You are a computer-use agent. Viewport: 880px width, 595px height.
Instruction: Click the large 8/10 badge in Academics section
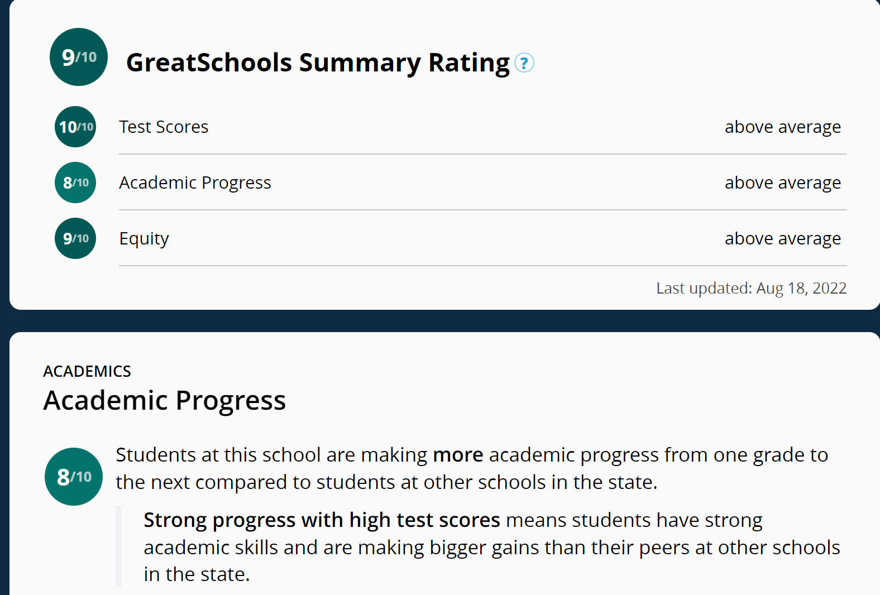74,477
